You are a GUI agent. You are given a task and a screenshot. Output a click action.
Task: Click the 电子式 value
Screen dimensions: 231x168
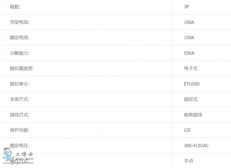tap(191, 69)
